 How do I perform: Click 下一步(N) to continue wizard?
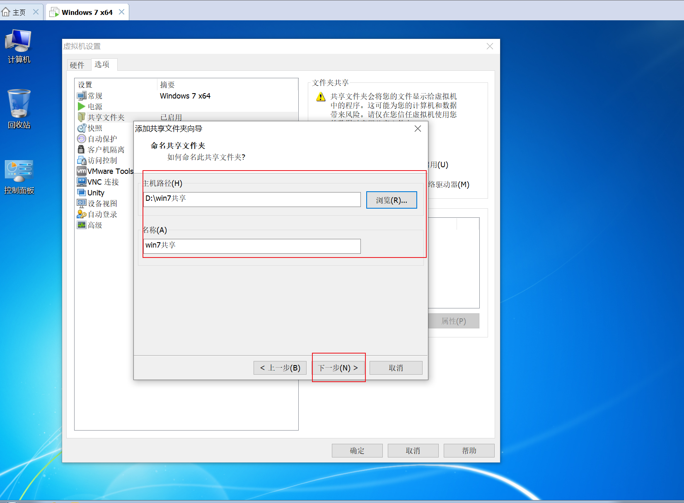338,368
